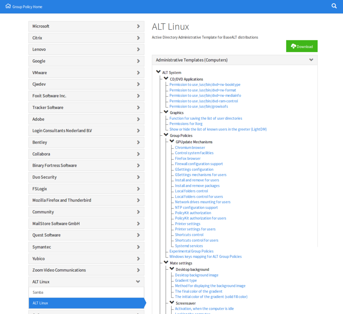Image resolution: width=343 pixels, height=314 pixels.
Task: Open Permission to use /usr/bin/dvd+rw-booktype policy
Action: click(x=205, y=84)
